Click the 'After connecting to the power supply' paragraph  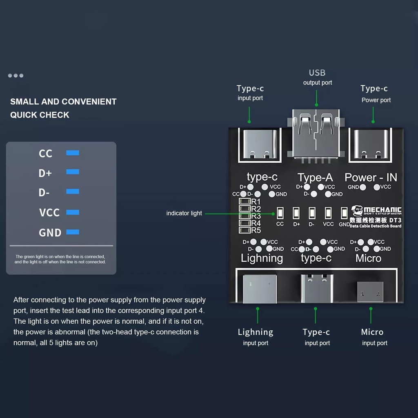click(109, 321)
